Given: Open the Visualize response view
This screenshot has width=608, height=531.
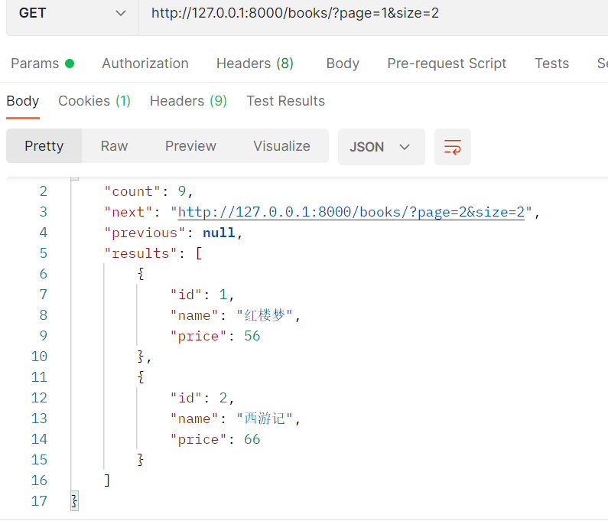Looking at the screenshot, I should (281, 146).
